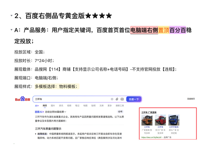
Task: Click the 听 listen speaker button
Action: [x=120, y=112]
